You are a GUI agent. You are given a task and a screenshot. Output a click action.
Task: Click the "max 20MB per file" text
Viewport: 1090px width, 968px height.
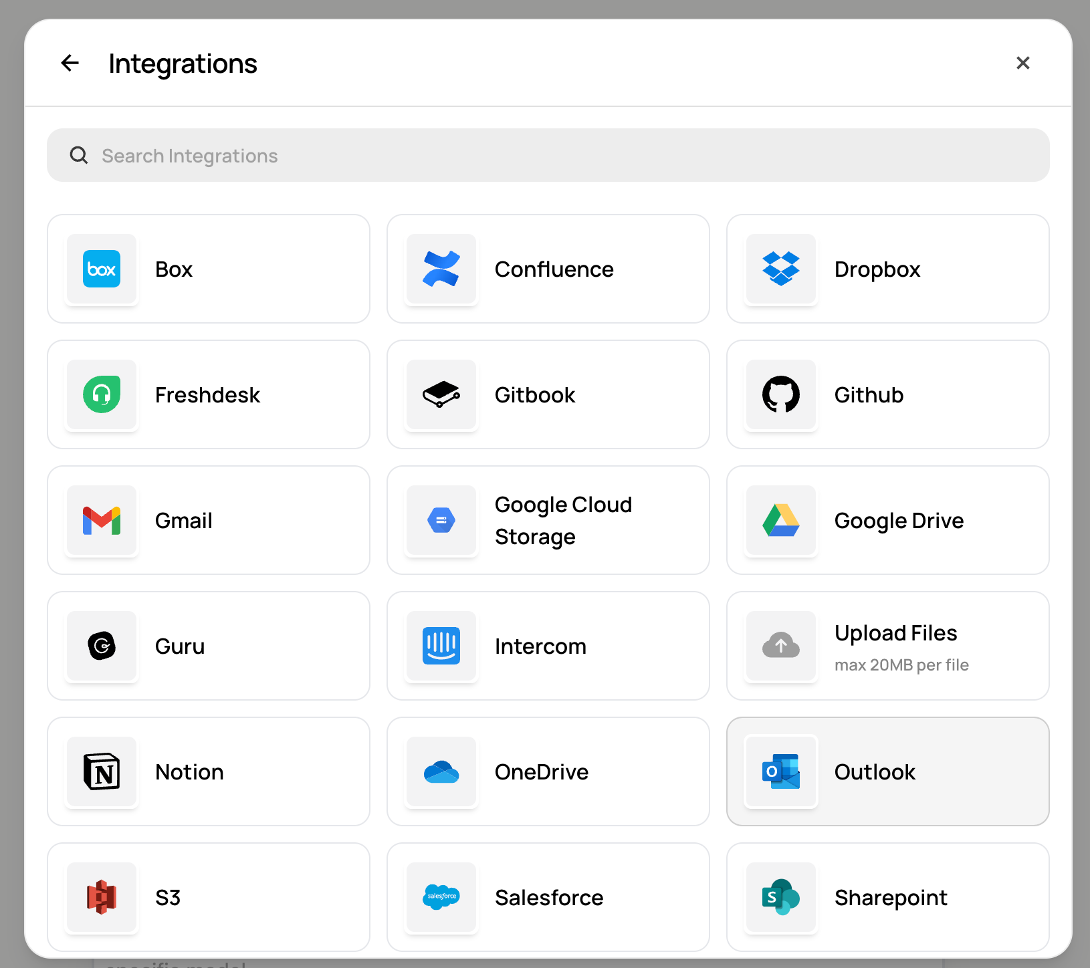[901, 665]
